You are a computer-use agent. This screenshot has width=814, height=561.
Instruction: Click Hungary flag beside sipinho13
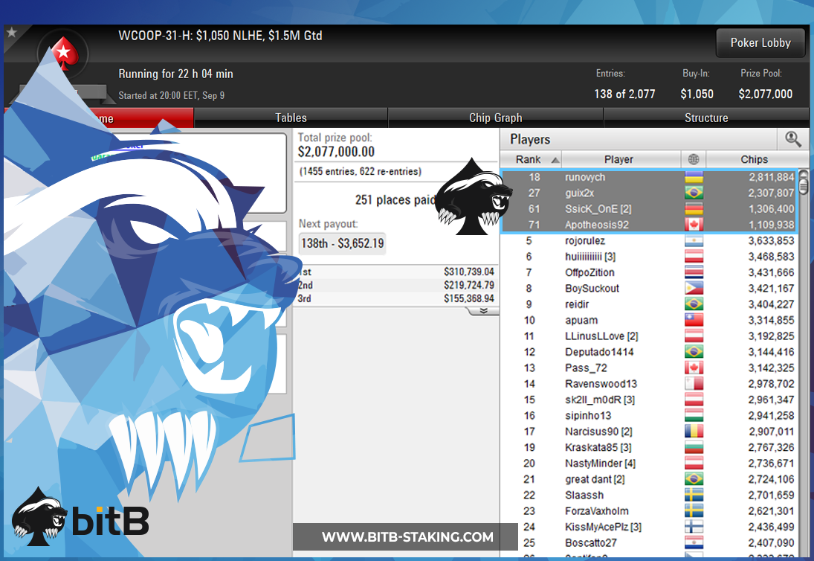pos(694,416)
